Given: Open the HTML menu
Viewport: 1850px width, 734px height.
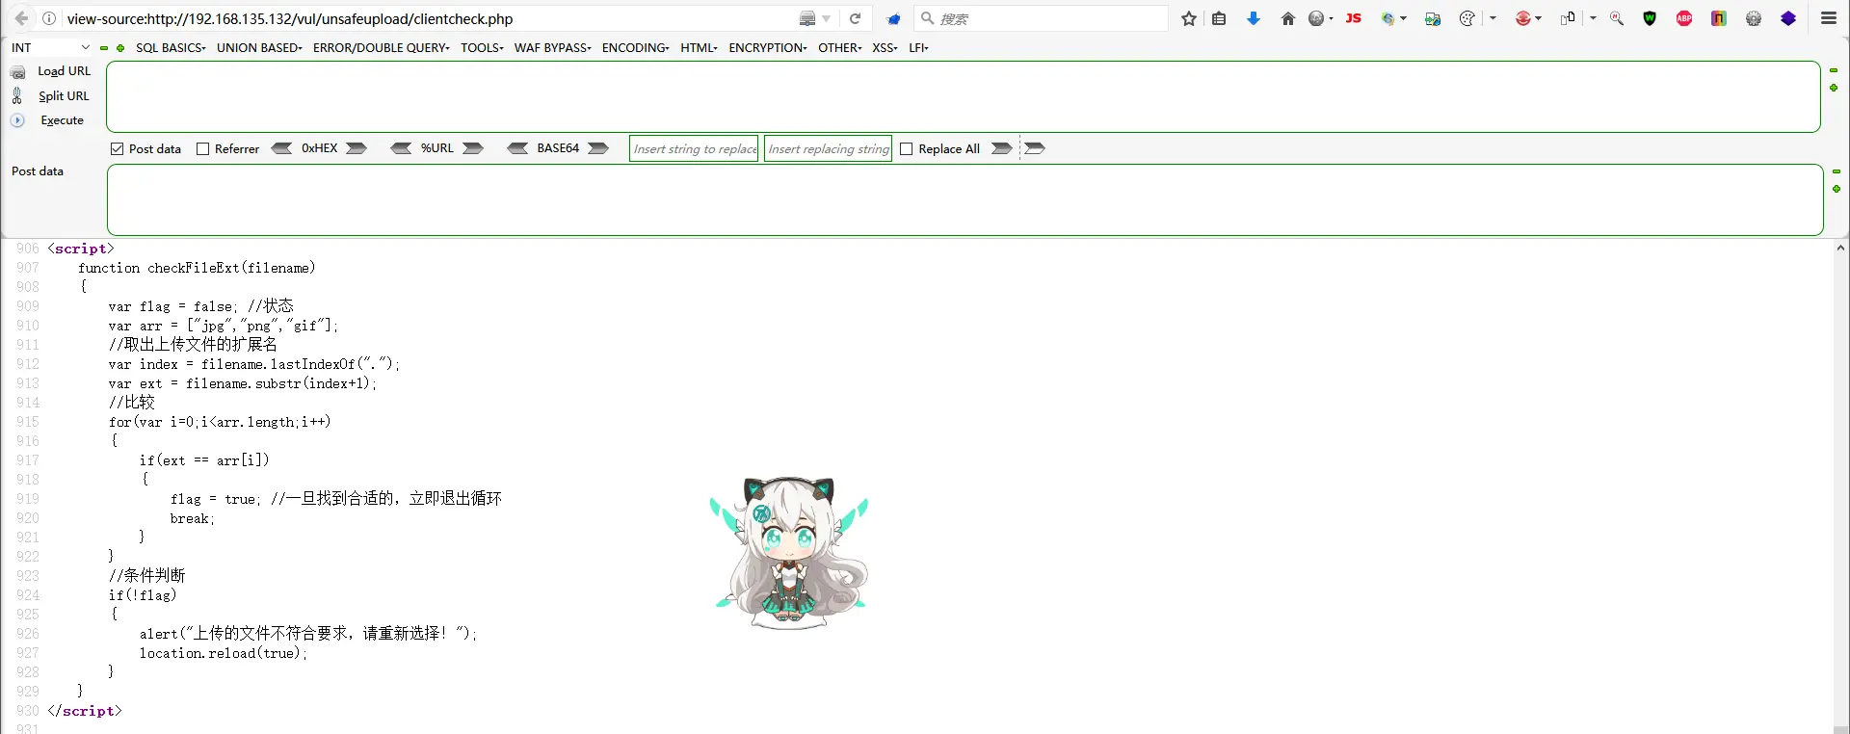Looking at the screenshot, I should [700, 47].
